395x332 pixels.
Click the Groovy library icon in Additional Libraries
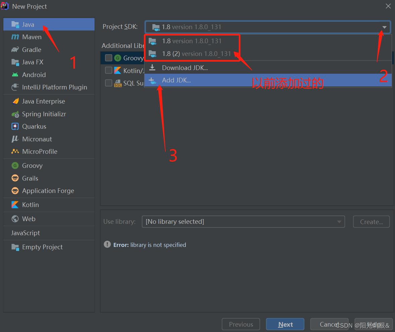click(118, 58)
